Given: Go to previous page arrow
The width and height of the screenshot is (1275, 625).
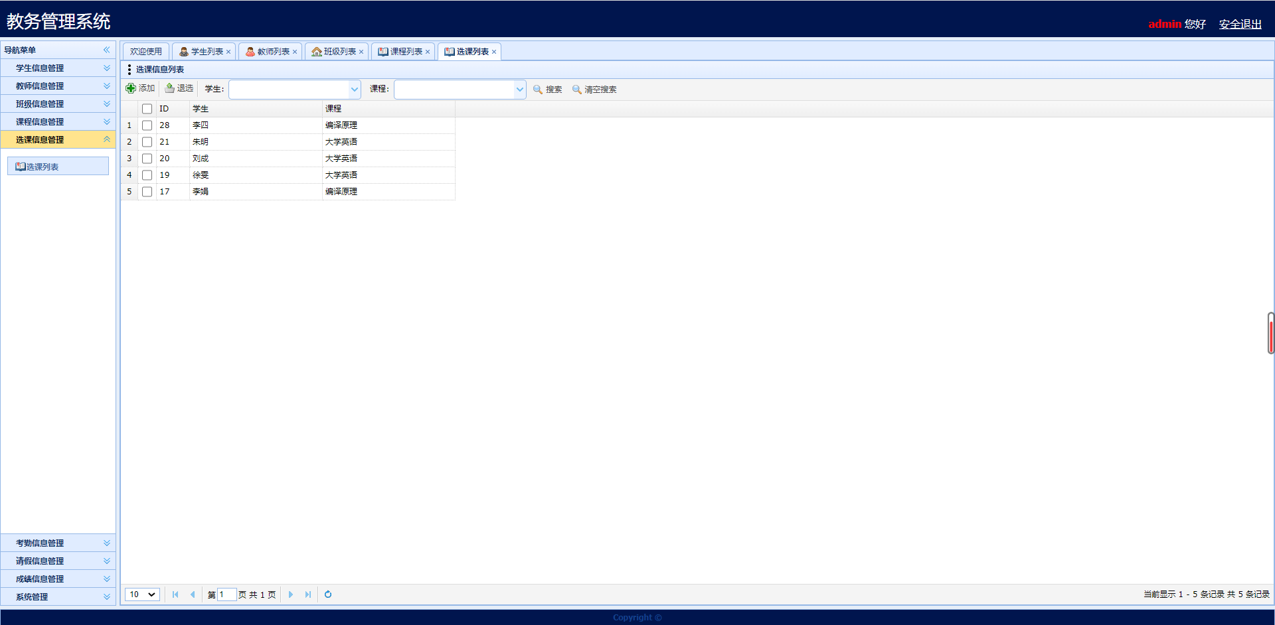Looking at the screenshot, I should [x=193, y=594].
